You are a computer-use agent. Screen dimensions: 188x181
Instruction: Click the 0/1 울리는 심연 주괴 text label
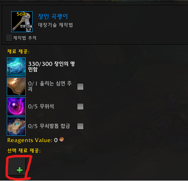point(50,86)
